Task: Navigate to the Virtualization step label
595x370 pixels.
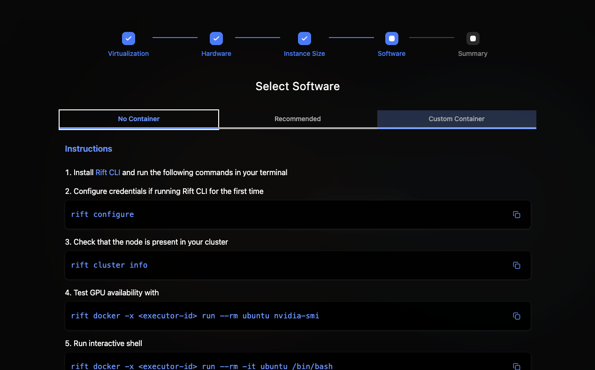Action: pos(128,54)
